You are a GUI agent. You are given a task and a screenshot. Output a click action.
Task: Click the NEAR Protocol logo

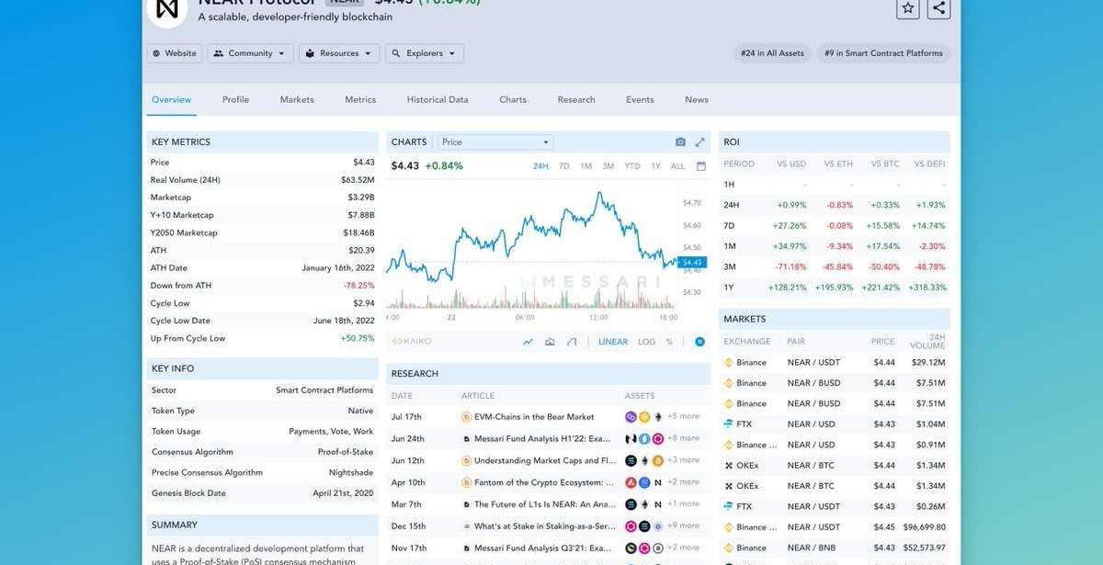(x=167, y=10)
